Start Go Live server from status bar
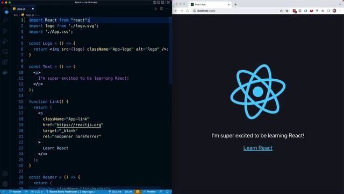Screen dimensions: 344x194 pyautogui.click(x=115, y=192)
